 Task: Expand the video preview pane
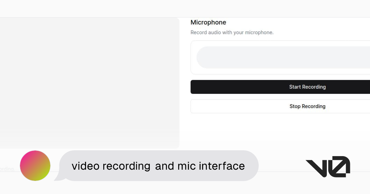coord(89,82)
